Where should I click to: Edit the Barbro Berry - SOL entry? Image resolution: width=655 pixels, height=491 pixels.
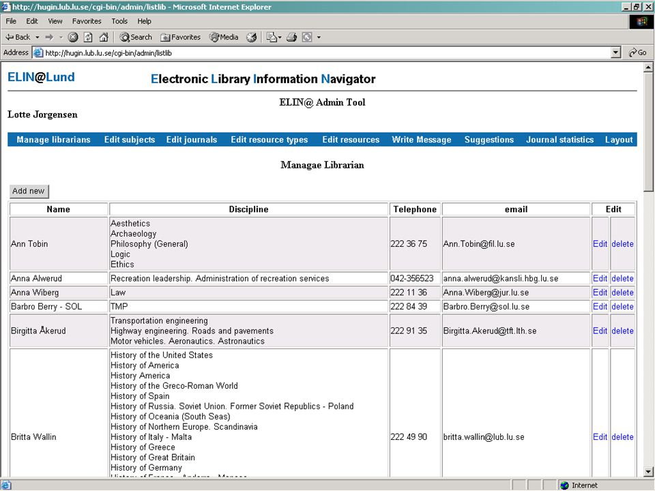click(600, 306)
